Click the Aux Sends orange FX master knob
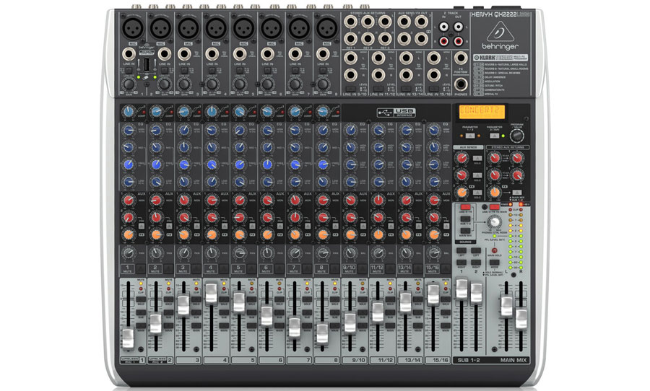The image size is (650, 391). click(461, 192)
